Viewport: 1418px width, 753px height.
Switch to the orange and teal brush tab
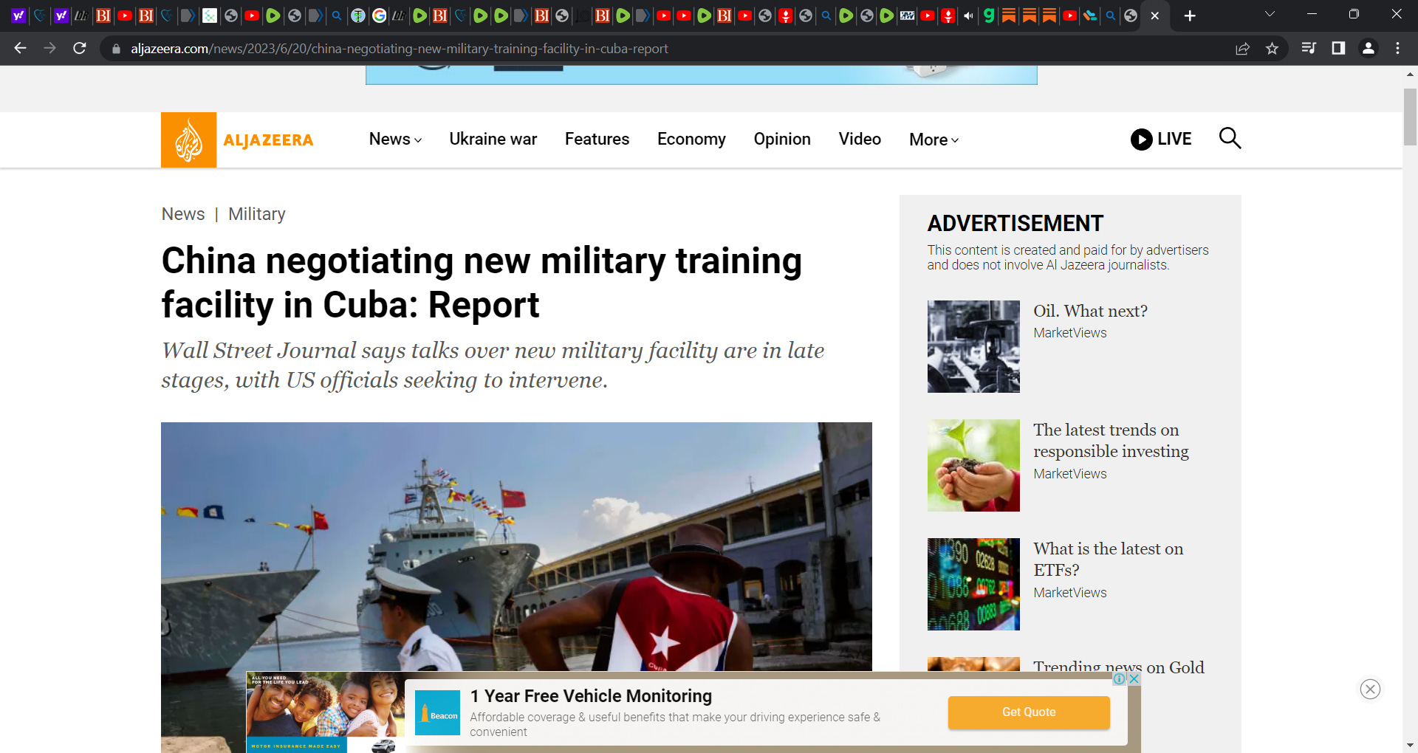(x=1089, y=16)
